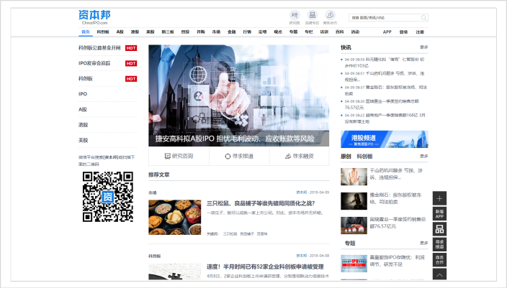Open 港股 category in left sidebar

[x=83, y=125]
